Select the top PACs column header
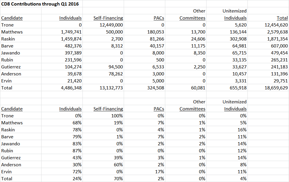 [x=159, y=18]
